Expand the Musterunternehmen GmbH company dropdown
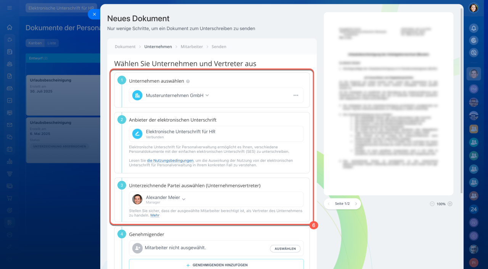488x269 pixels. click(x=207, y=95)
